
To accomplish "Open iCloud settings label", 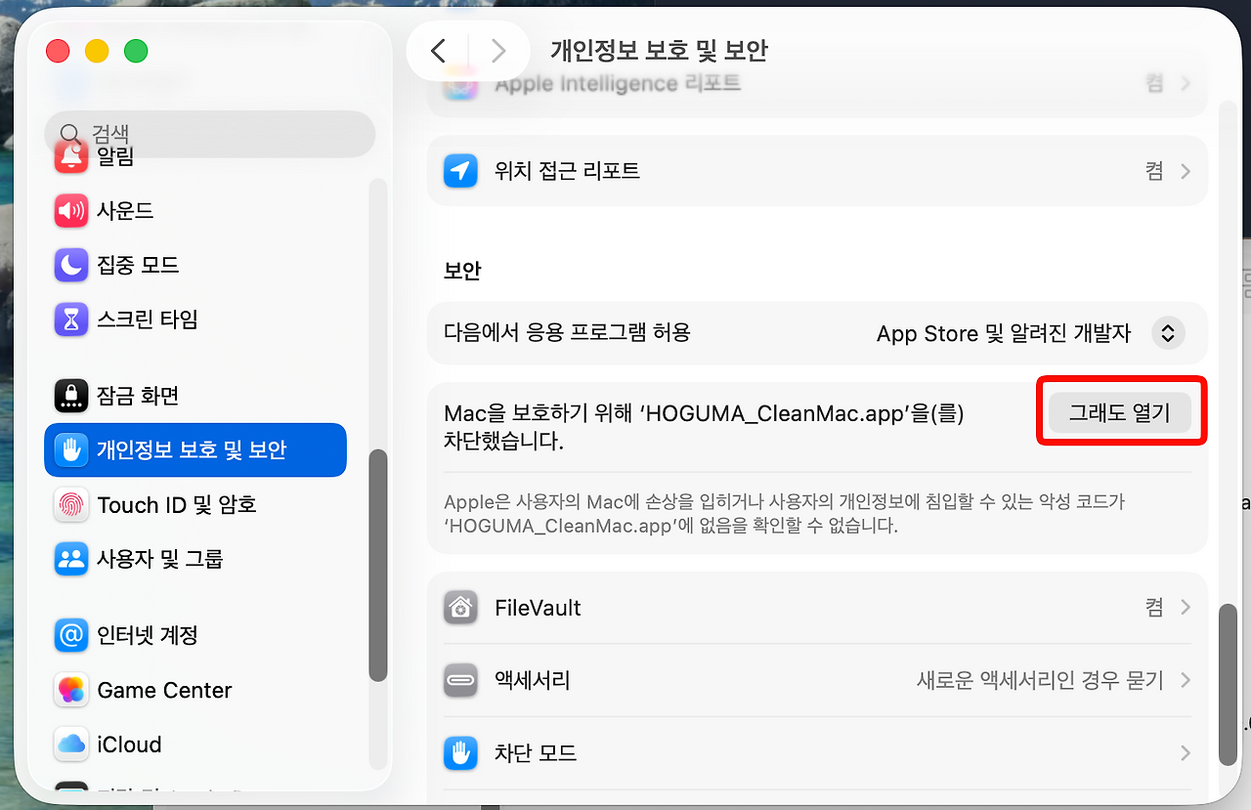I will tap(129, 745).
